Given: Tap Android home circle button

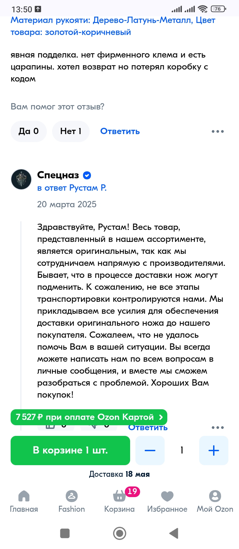Looking at the screenshot, I should (x=119, y=533).
